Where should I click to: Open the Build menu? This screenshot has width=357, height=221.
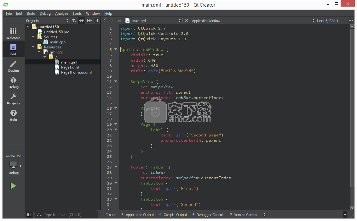(31, 14)
